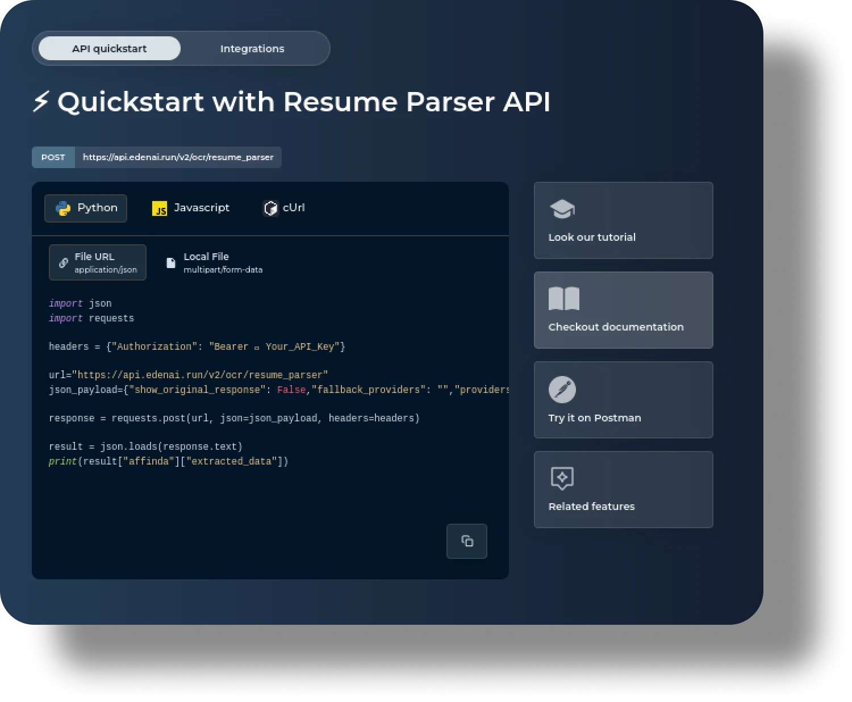Click the copy code snippet icon
This screenshot has height=702, width=852.
tap(466, 541)
